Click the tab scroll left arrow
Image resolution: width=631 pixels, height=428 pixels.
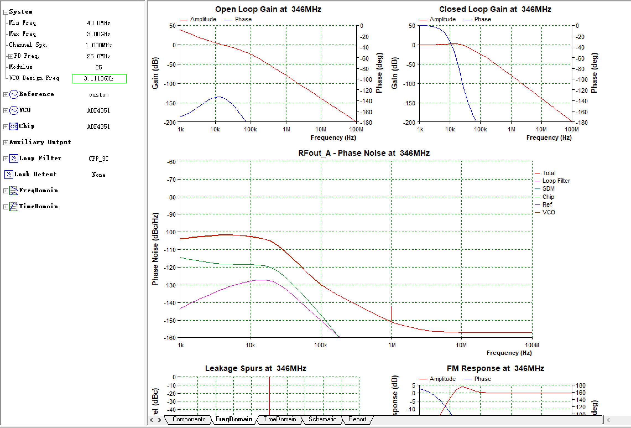(x=152, y=420)
